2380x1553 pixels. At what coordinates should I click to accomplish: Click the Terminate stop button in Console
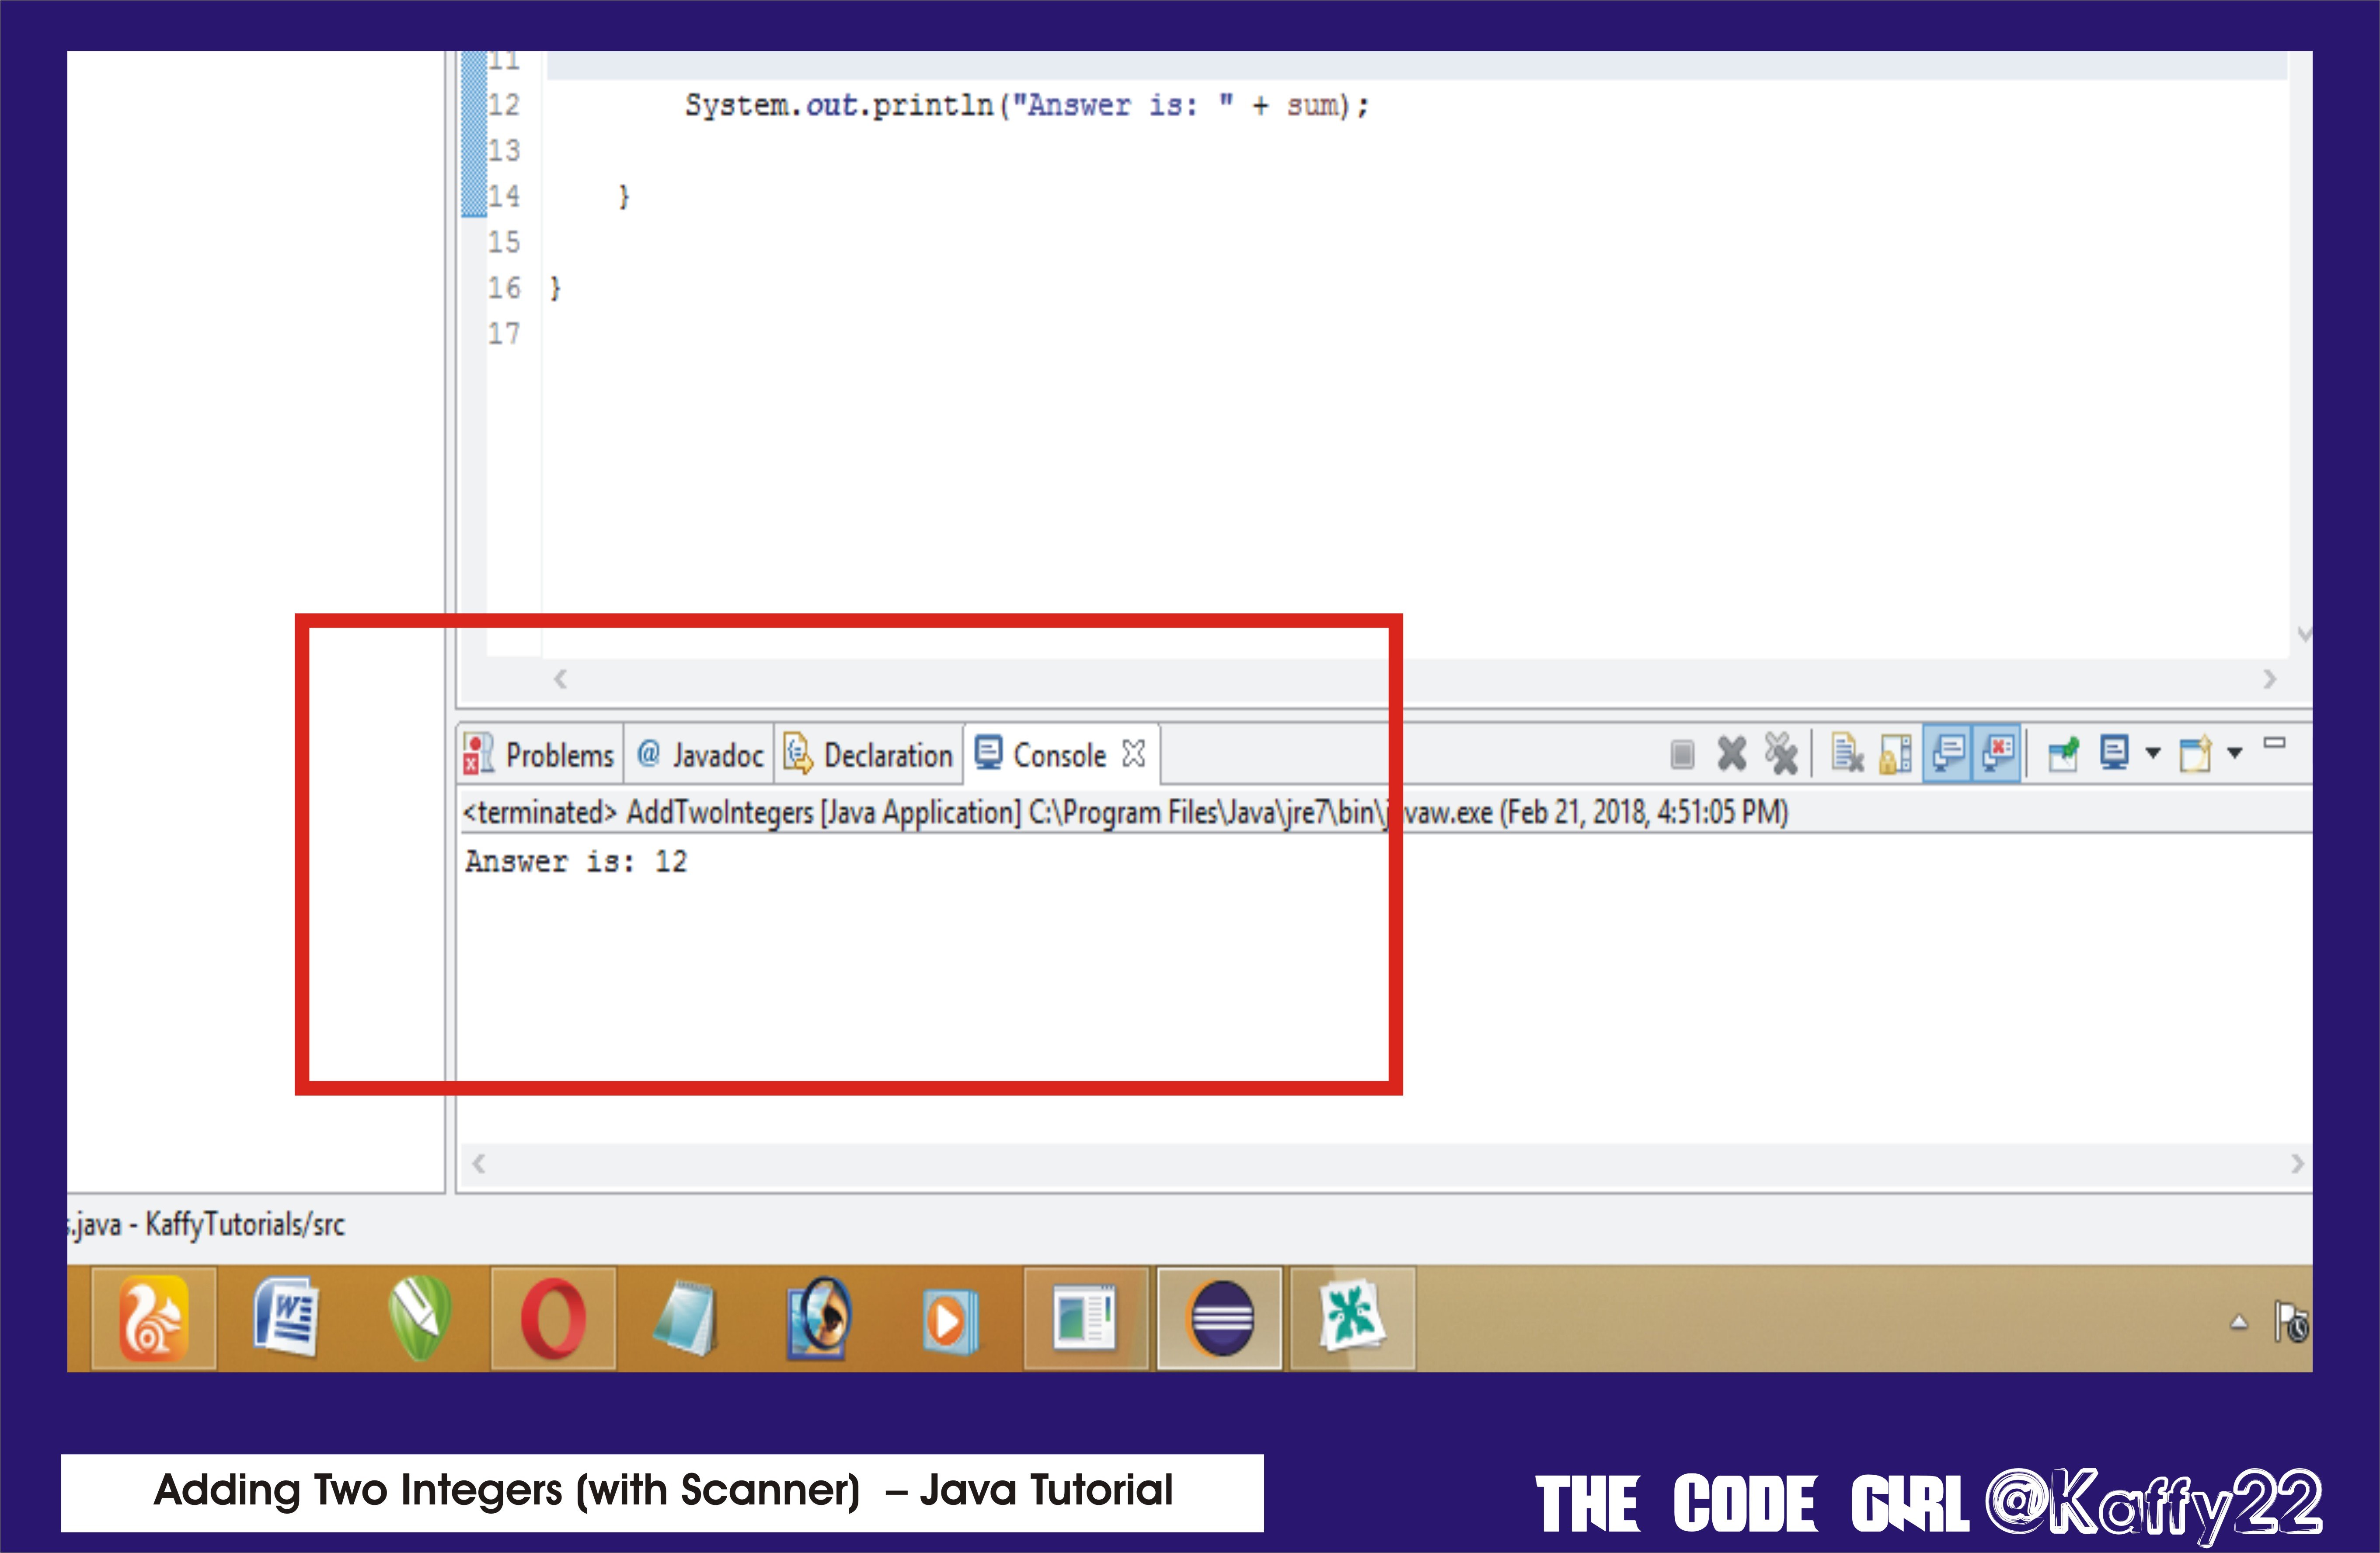coord(1682,754)
